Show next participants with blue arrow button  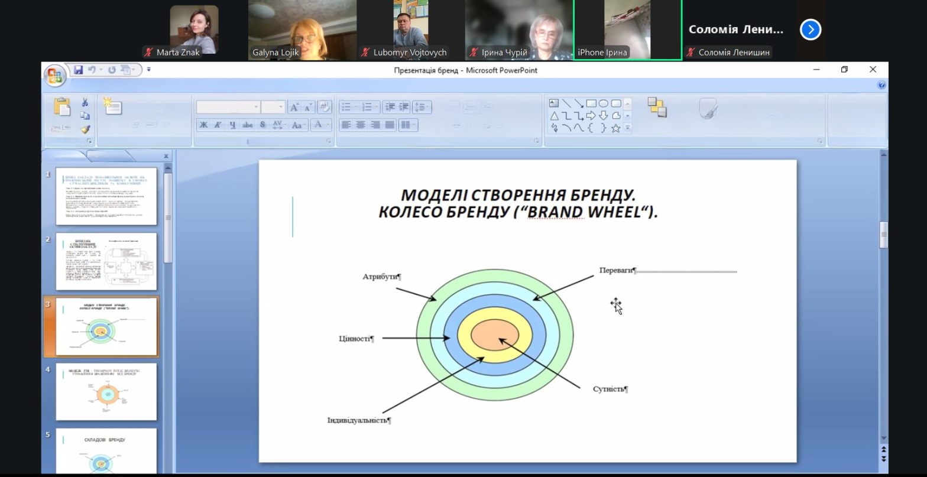811,30
